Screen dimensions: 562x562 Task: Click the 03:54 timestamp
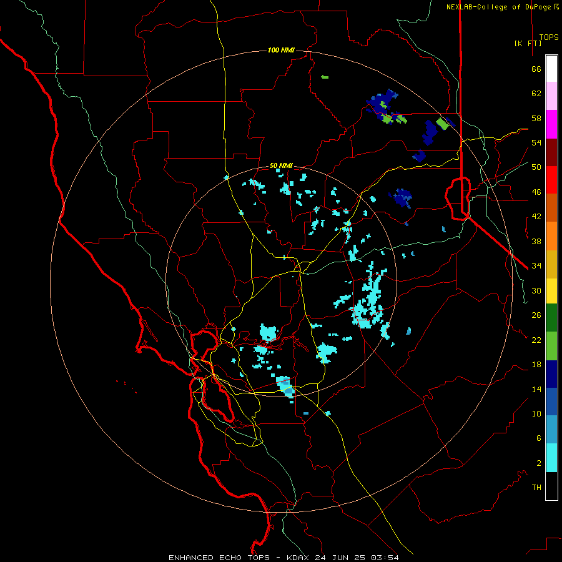click(x=385, y=558)
